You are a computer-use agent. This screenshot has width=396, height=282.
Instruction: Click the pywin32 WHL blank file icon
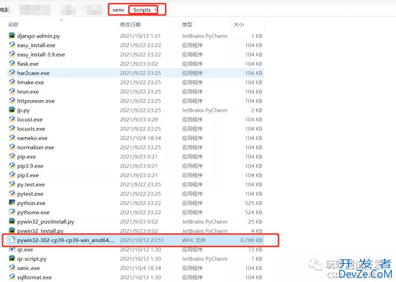[x=12, y=240]
